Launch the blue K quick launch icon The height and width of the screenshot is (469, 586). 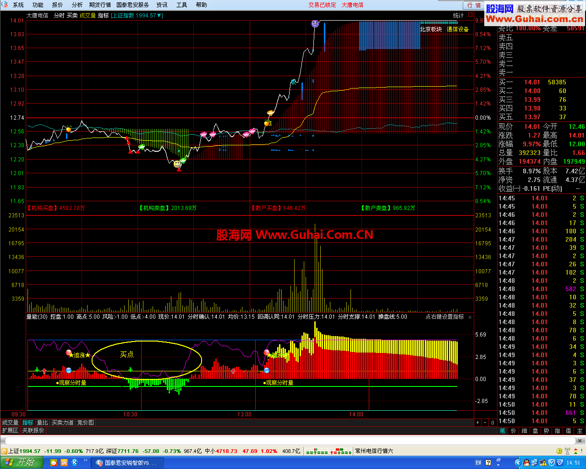tap(75, 463)
